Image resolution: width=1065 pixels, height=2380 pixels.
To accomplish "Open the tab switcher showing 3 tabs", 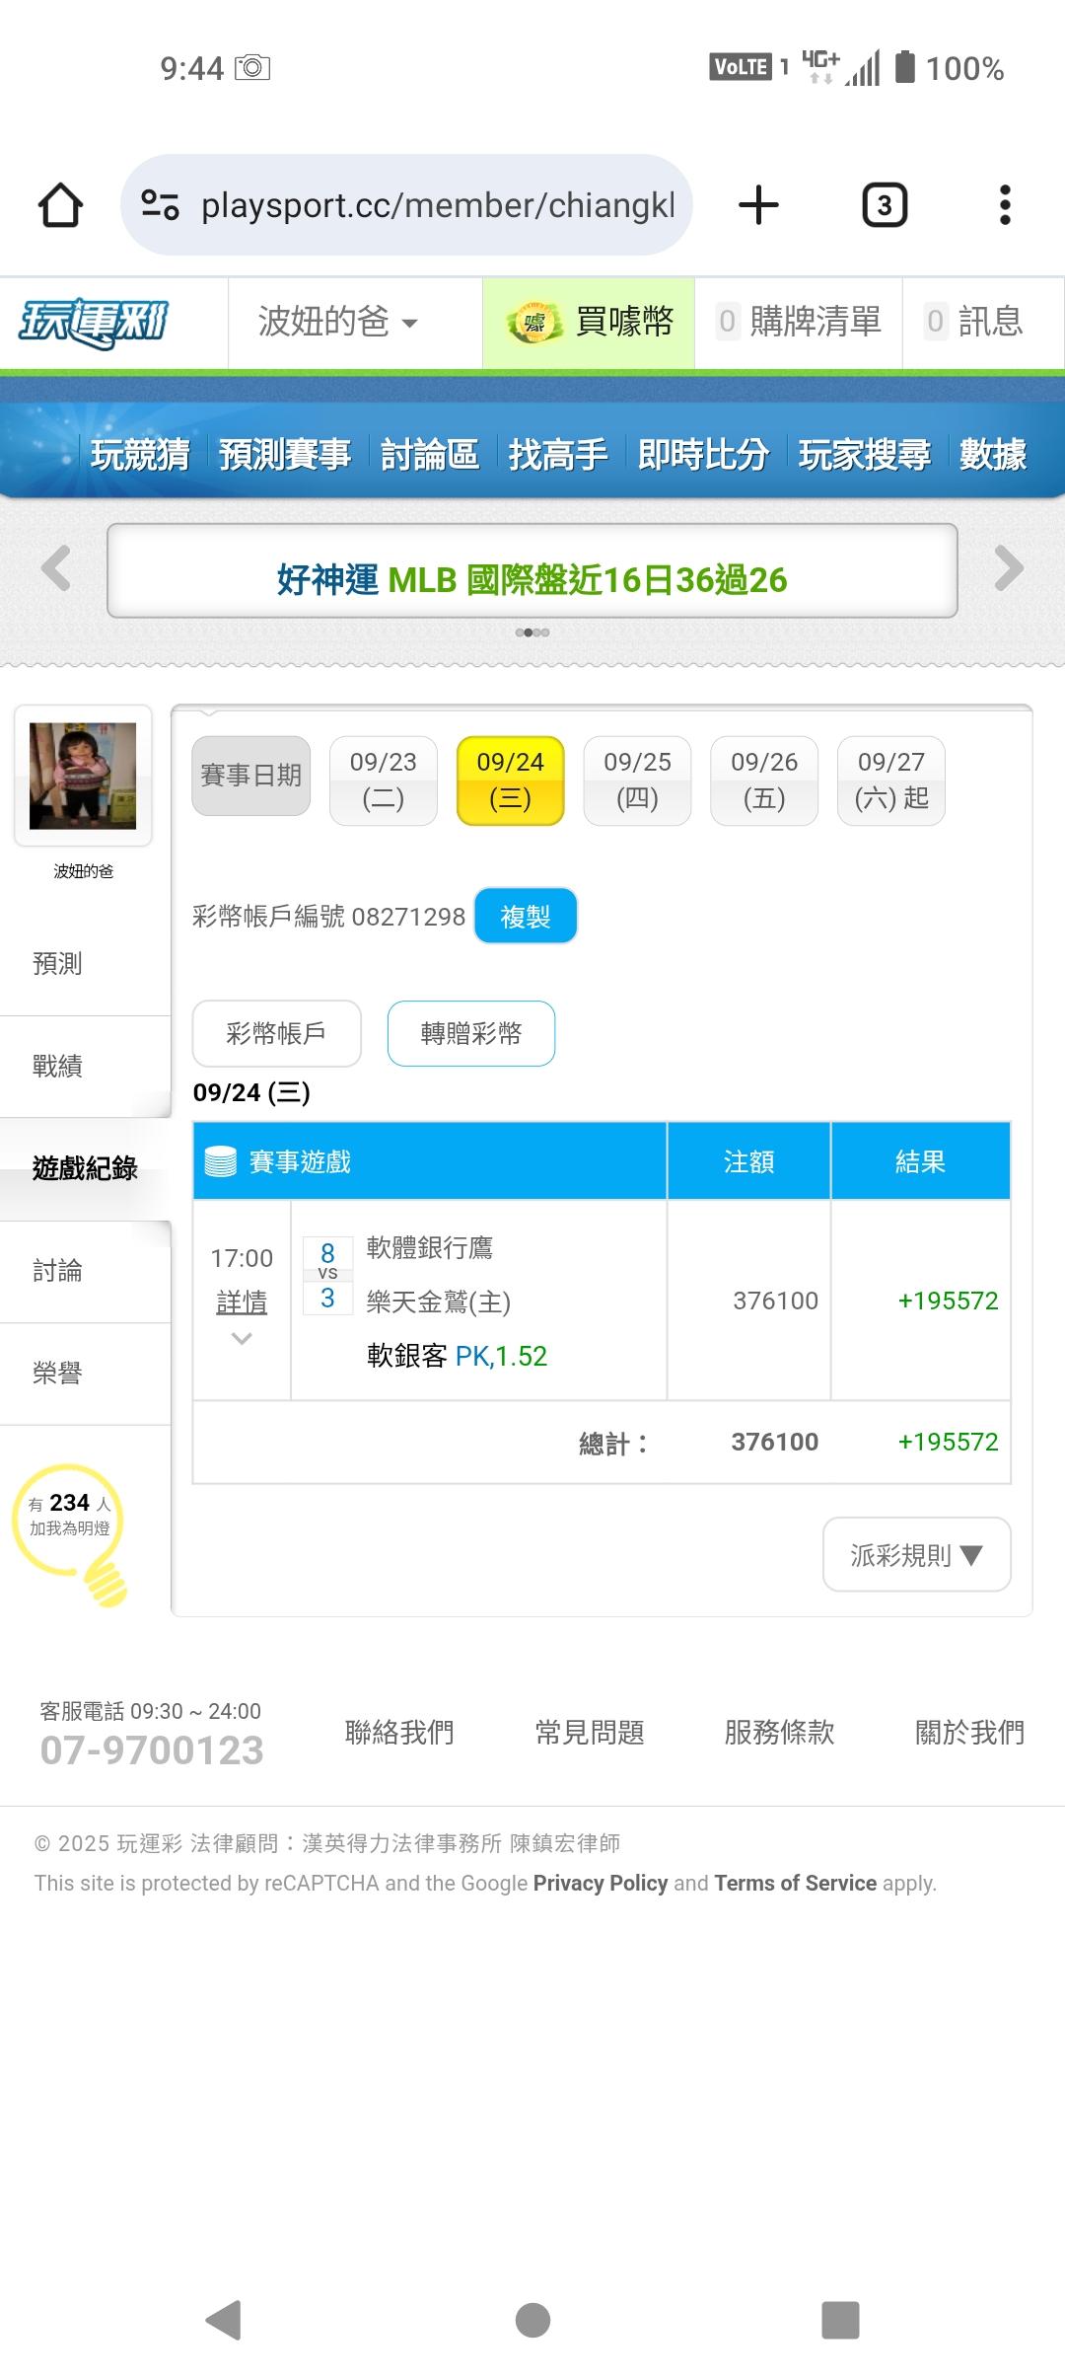I will tap(885, 205).
